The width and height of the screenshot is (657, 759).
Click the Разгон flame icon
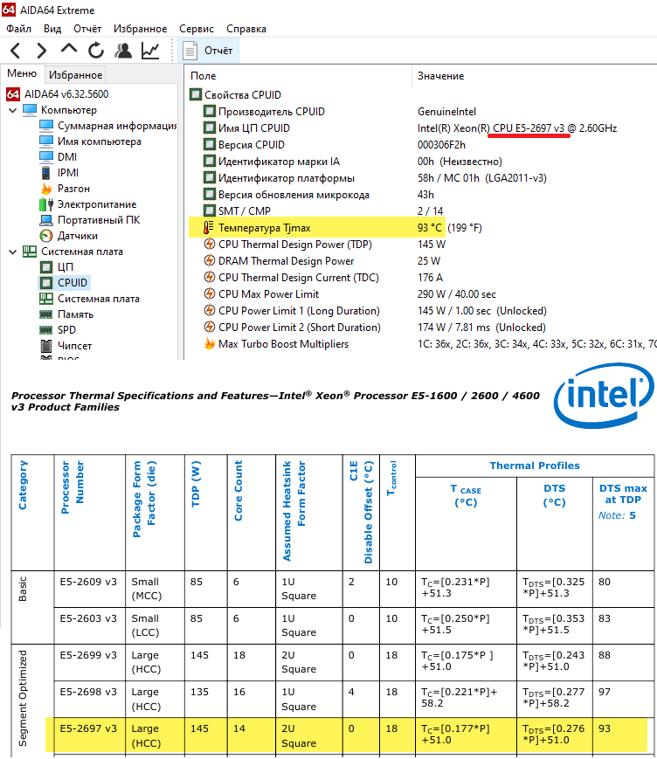point(46,189)
